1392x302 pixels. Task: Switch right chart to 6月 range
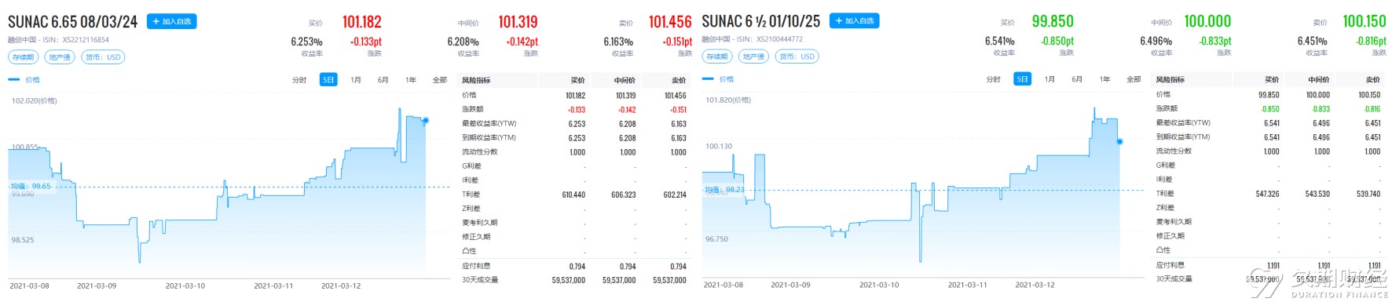1077,79
